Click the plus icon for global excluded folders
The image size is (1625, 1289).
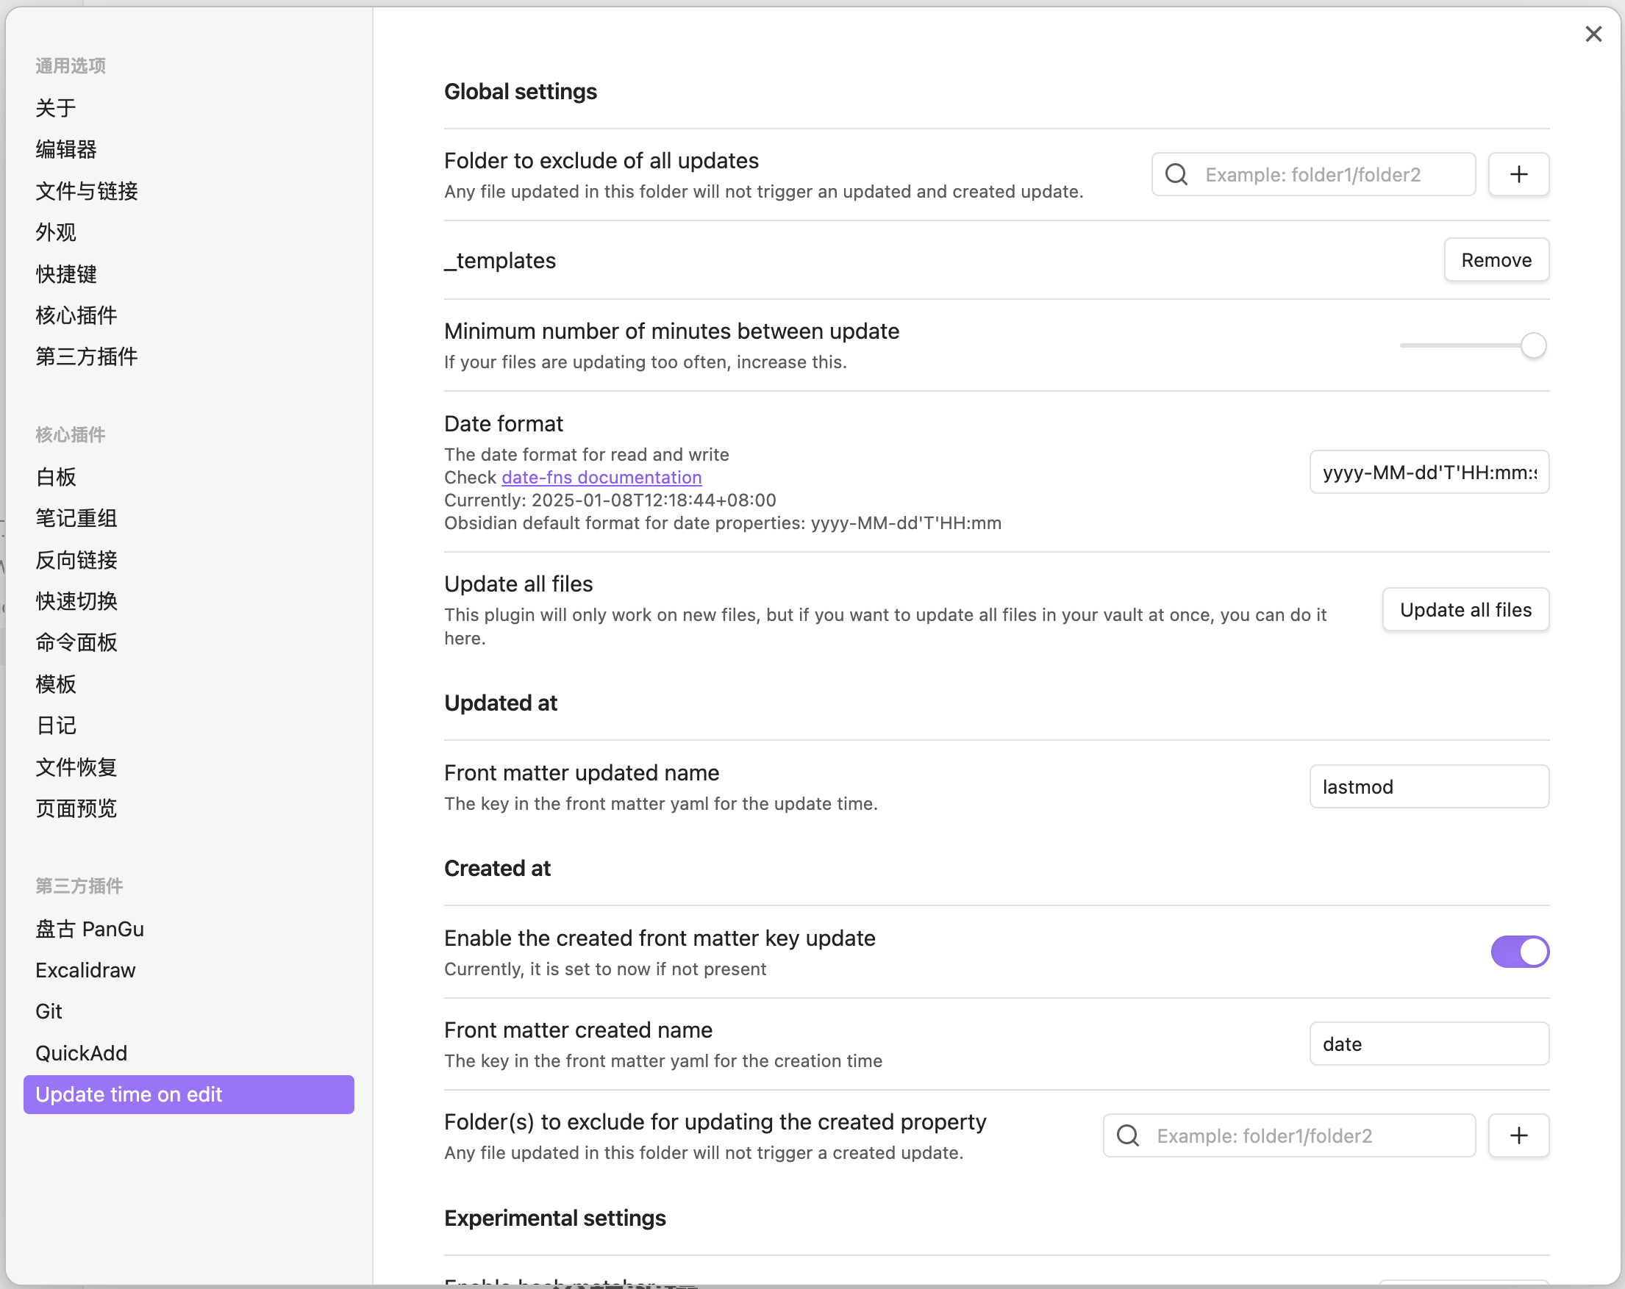tap(1518, 175)
